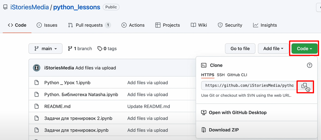Open the python_lessons repository link
Viewport: 321px width, 140px height.
pos(77,7)
